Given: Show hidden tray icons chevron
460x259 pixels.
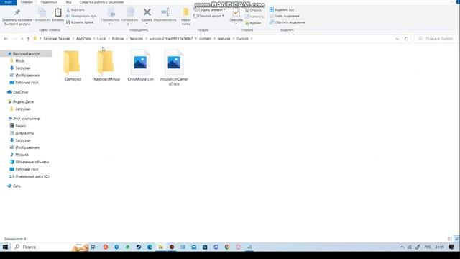Looking at the screenshot, I should click(x=402, y=247).
